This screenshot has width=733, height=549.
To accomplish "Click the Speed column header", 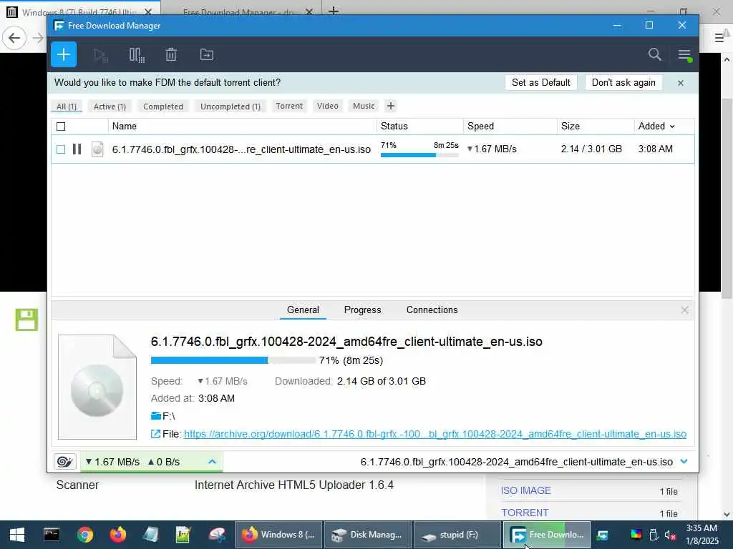I will (x=510, y=126).
